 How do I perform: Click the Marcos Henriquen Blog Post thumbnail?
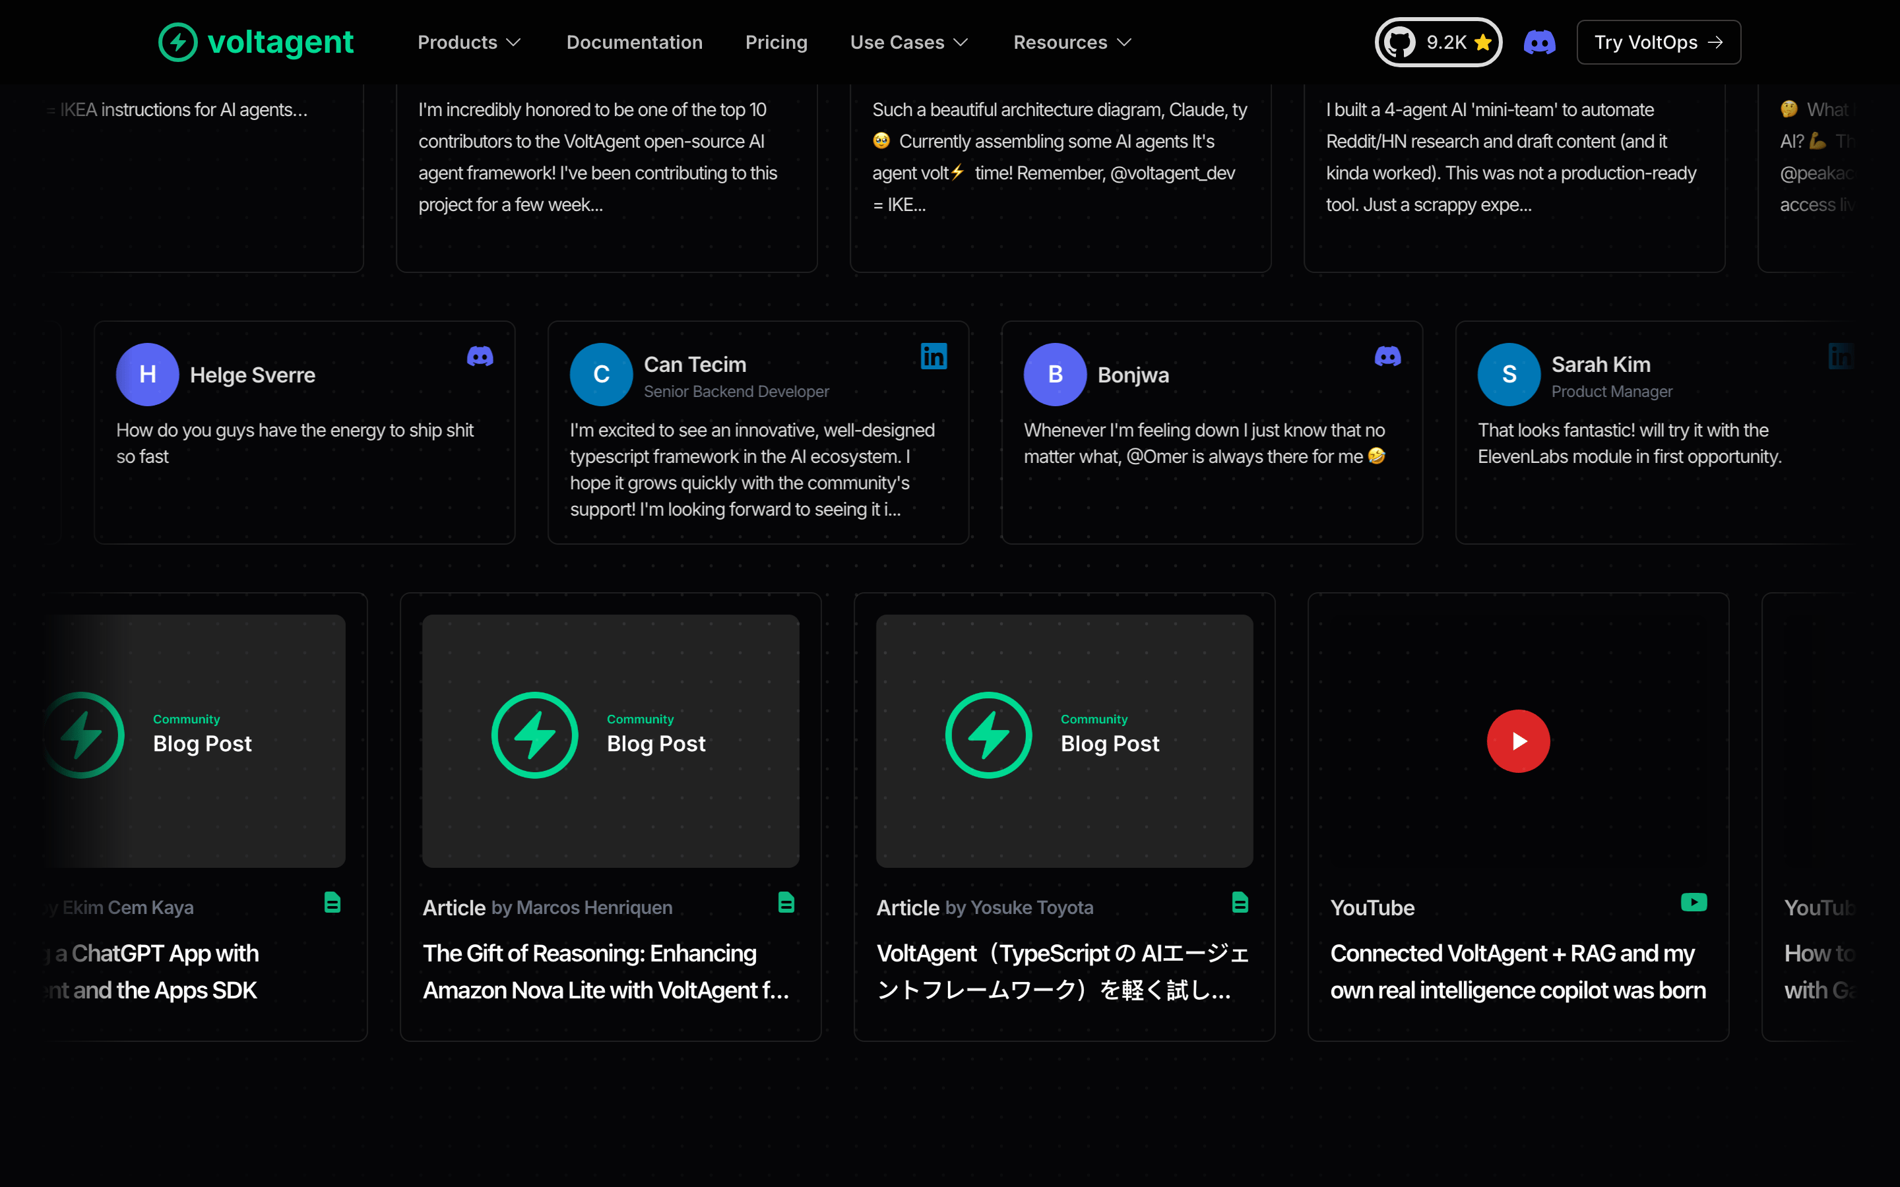(611, 741)
